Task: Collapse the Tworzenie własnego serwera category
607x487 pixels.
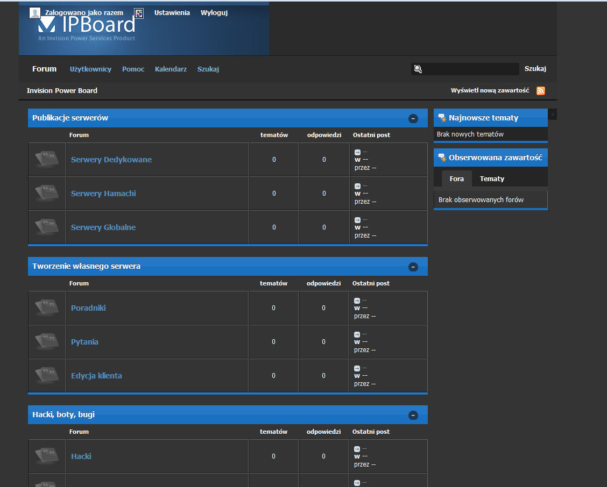Action: pyautogui.click(x=413, y=267)
